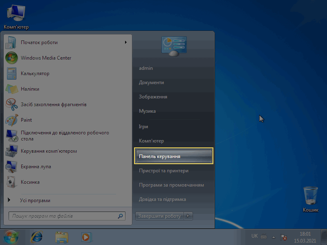Image resolution: width=327 pixels, height=245 pixels.
Task: Expand the Початок роботи submenu arrow
Action: (126, 42)
